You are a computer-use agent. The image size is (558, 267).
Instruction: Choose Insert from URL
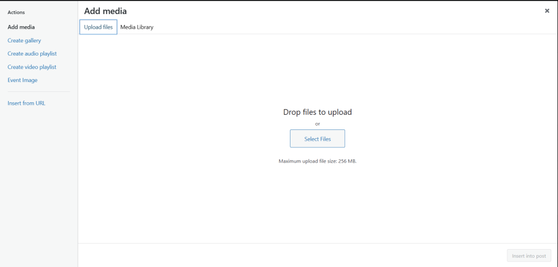click(26, 103)
